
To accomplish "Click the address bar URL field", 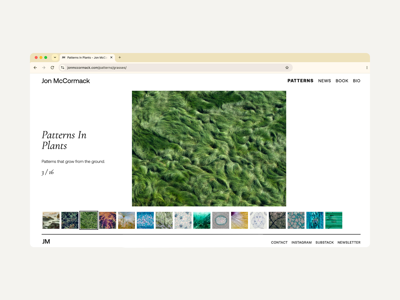I will (x=175, y=67).
